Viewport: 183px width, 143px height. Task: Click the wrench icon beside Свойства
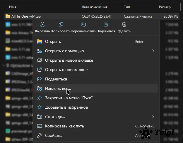pos(40,135)
